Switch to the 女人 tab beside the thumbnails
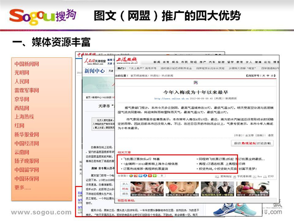The height and width of the screenshot is (221, 294). (x=124, y=183)
